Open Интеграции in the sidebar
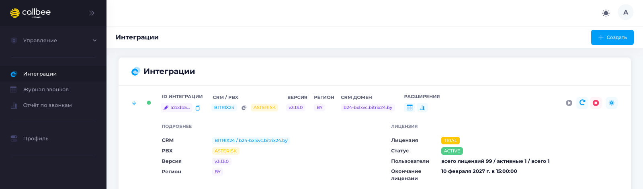Image resolution: width=643 pixels, height=189 pixels. tap(53, 74)
